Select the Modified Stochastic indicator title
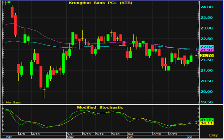Screen dimensions: 224x139 (100, 108)
